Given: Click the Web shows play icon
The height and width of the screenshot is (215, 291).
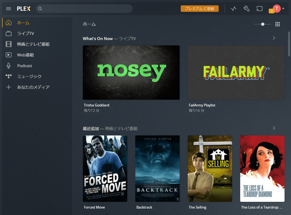Looking at the screenshot, I should 8,55.
